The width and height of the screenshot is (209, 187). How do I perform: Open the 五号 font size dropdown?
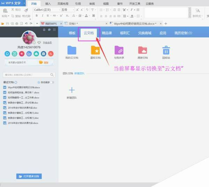click(73, 10)
